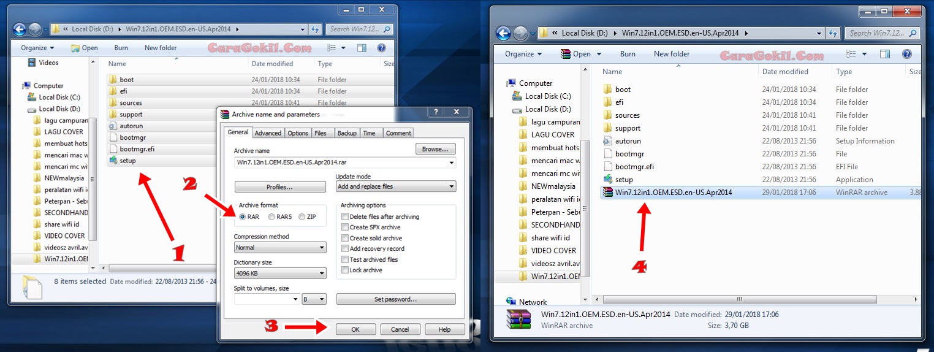The height and width of the screenshot is (352, 934).
Task: Switch to Advanced tab in archive dialog
Action: [x=268, y=133]
